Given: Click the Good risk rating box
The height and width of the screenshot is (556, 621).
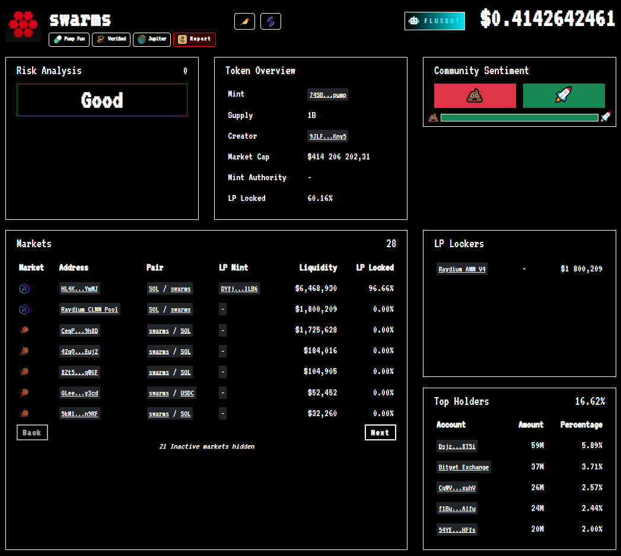Looking at the screenshot, I should (102, 100).
